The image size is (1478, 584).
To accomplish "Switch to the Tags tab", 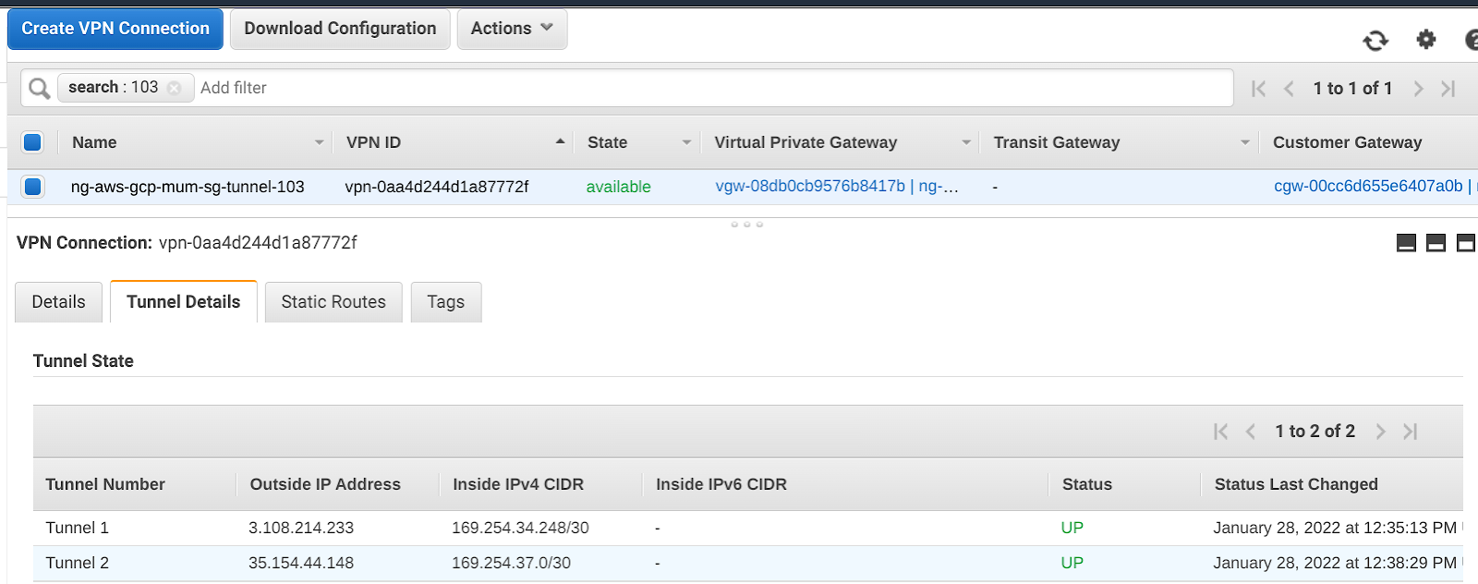I will (x=445, y=302).
